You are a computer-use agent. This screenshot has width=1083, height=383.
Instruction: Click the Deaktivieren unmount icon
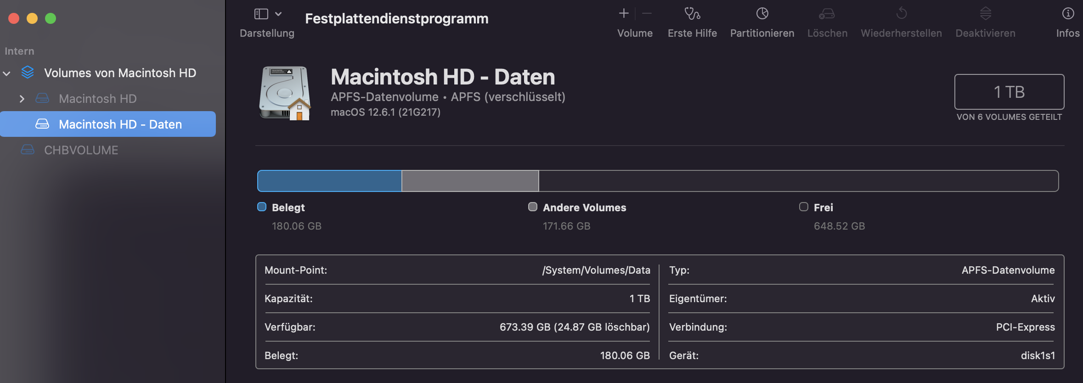click(x=985, y=14)
